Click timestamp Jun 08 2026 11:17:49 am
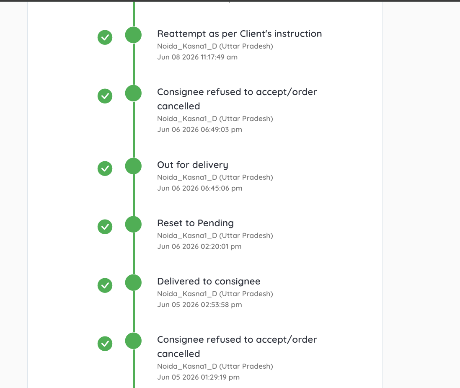Screen dimensions: 460x388 tap(197, 57)
